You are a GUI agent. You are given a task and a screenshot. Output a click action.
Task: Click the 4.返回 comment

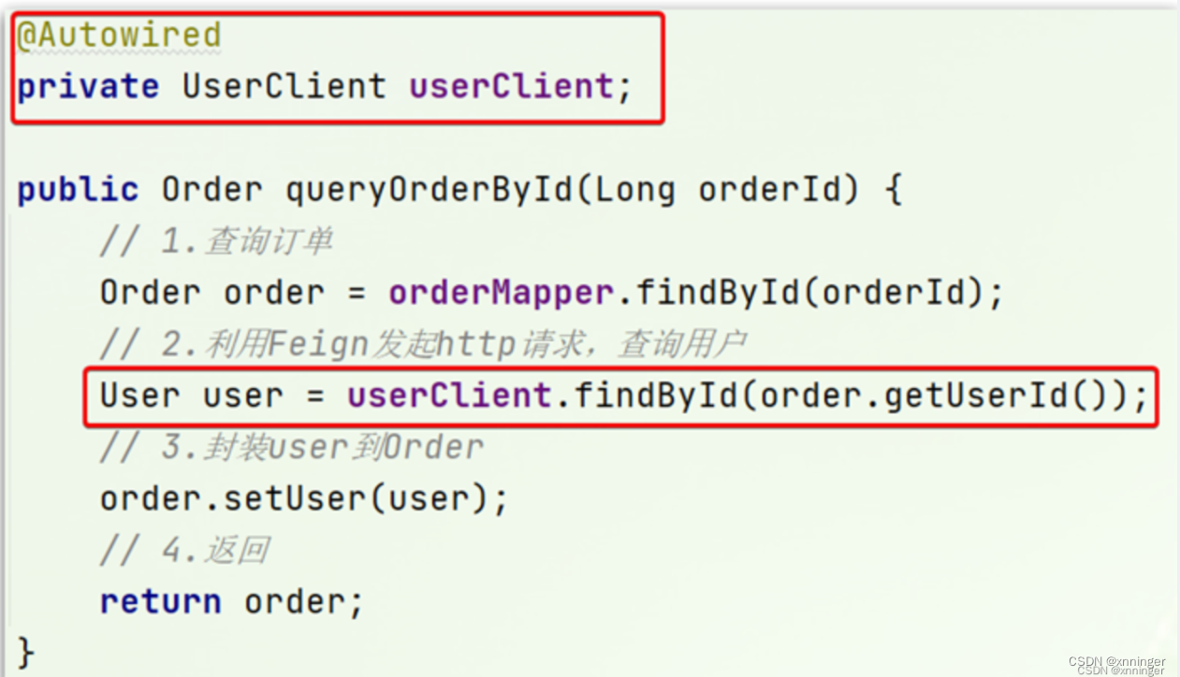tap(184, 550)
